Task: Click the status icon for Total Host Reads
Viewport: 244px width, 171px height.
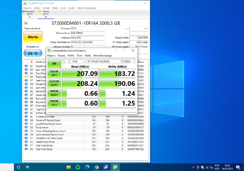Action: tap(26, 149)
